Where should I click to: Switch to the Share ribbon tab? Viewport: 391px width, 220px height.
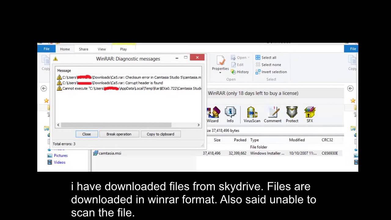[83, 49]
